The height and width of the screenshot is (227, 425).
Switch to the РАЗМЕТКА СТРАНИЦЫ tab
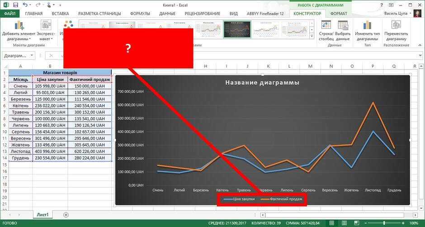[99, 13]
